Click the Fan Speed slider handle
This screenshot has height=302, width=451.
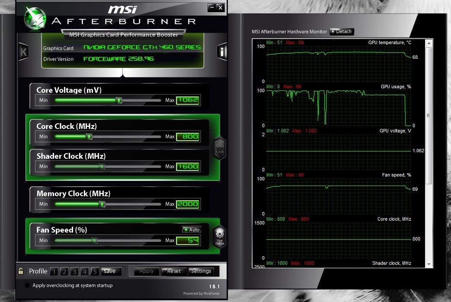[x=94, y=240]
